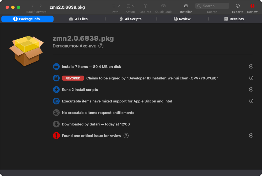Viewport: 262px width, 176px height.
Task: Click the red Review alert icon
Action: click(x=252, y=6)
